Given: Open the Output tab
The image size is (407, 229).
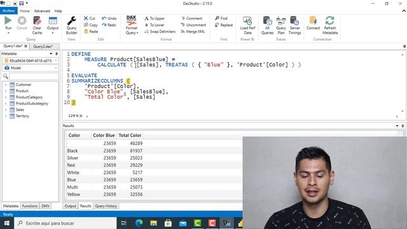Looking at the screenshot, I should click(71, 206).
